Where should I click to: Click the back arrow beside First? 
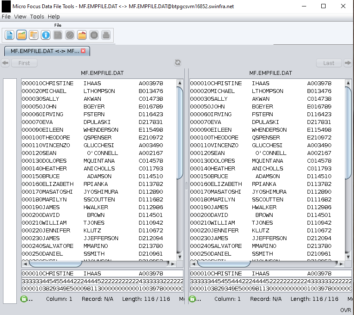click(x=5, y=63)
